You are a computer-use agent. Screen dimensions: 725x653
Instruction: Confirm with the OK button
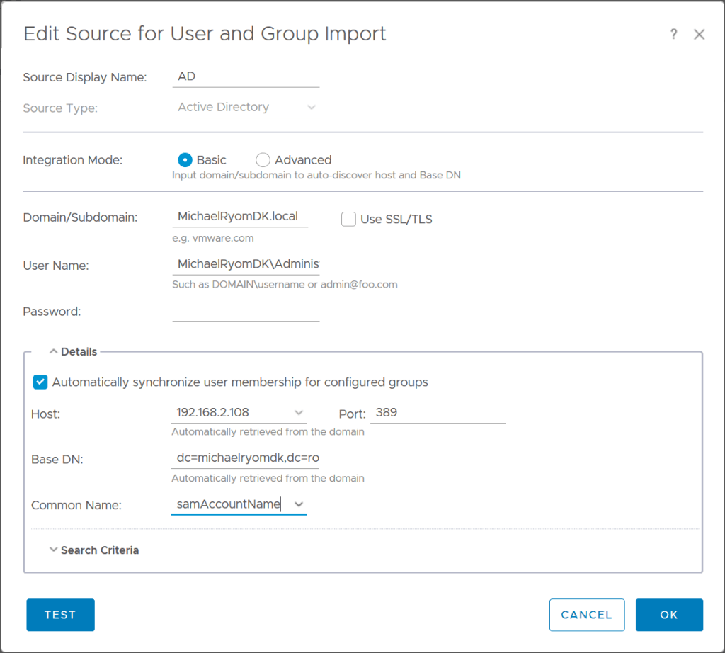(x=668, y=615)
